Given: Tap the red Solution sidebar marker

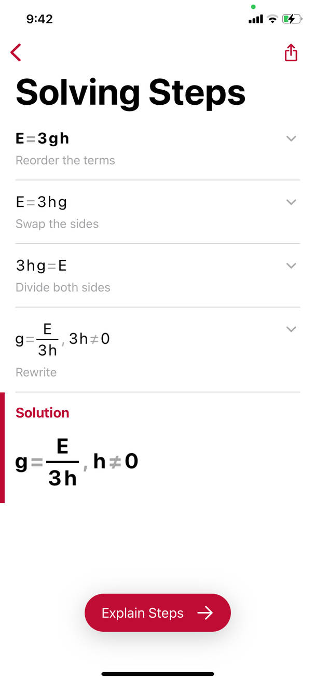Looking at the screenshot, I should point(2,447).
